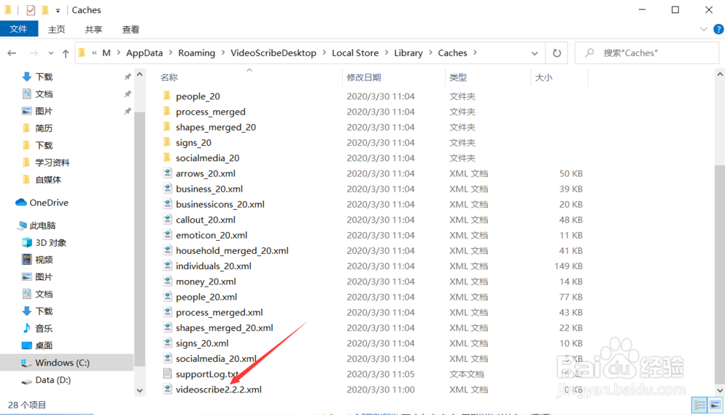Viewport: 725px width, 415px height.
Task: Open 音乐 library in sidebar
Action: (44, 328)
